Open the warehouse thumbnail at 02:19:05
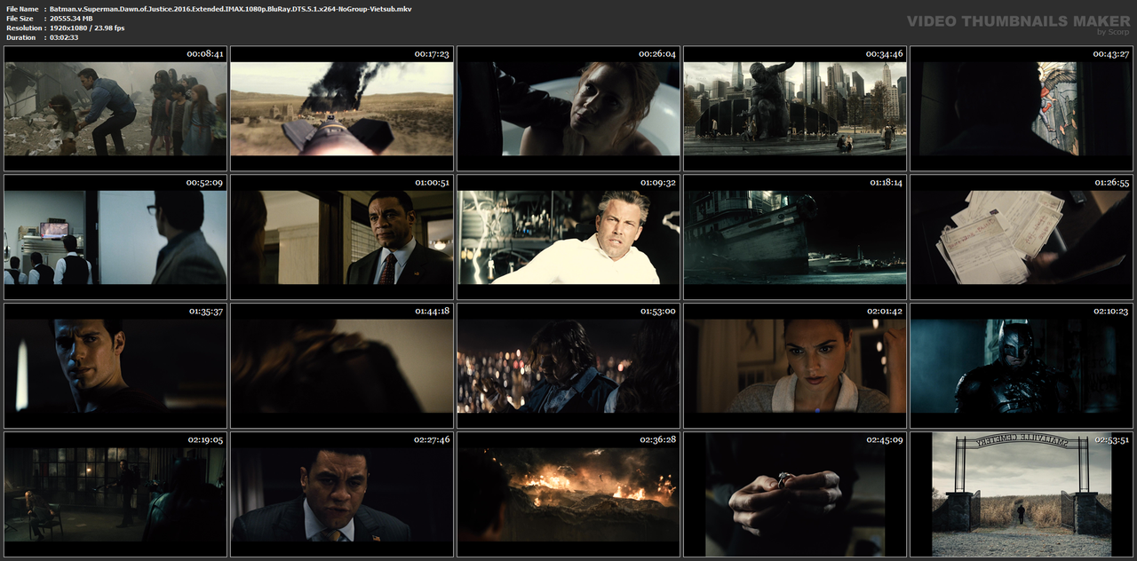1137x561 pixels. 115,494
